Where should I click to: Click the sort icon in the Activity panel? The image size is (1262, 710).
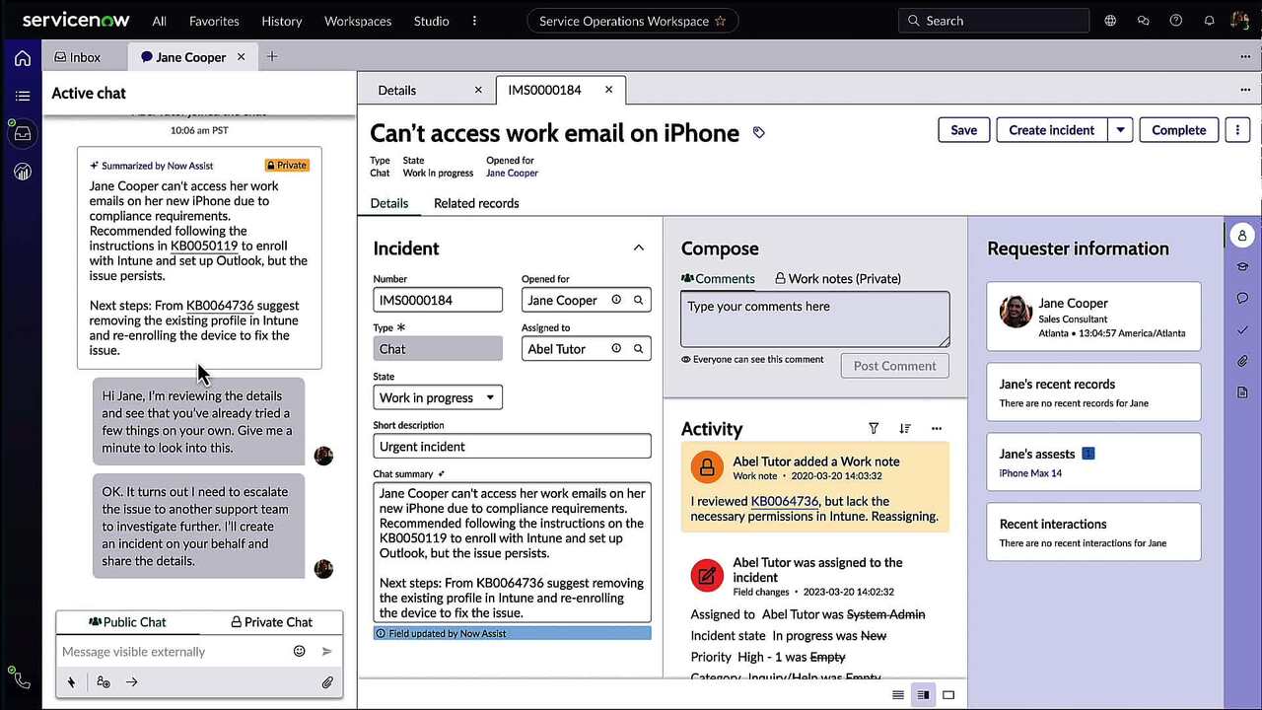[x=904, y=428]
